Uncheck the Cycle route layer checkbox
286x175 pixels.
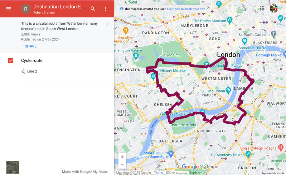[x=11, y=61]
